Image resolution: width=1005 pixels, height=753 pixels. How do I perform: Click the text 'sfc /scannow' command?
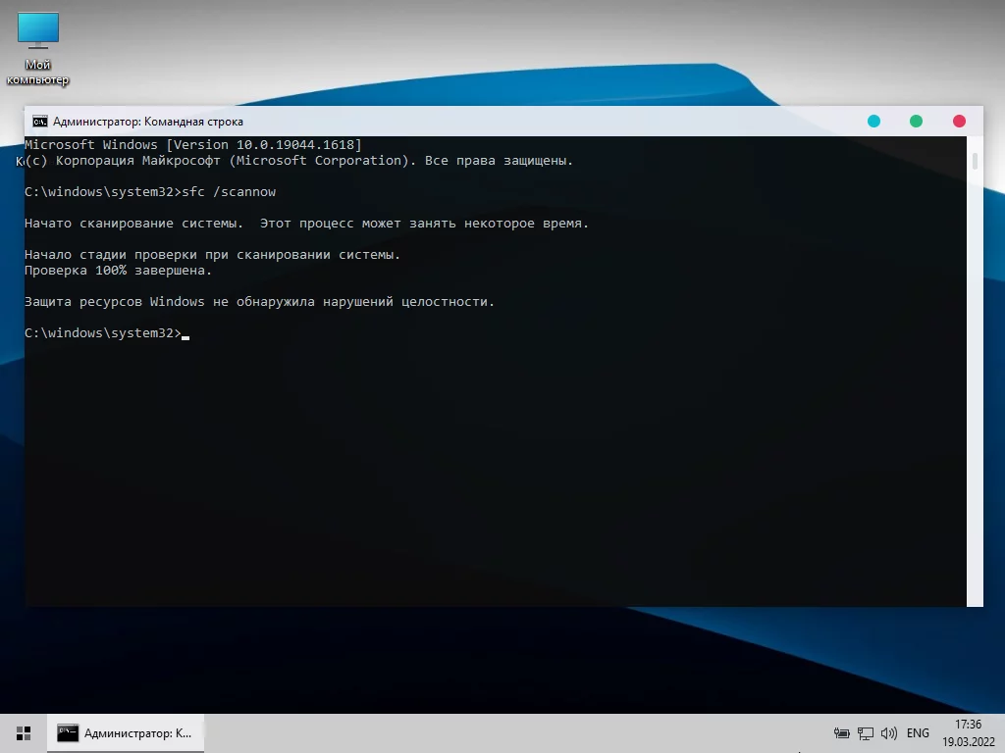pos(229,192)
